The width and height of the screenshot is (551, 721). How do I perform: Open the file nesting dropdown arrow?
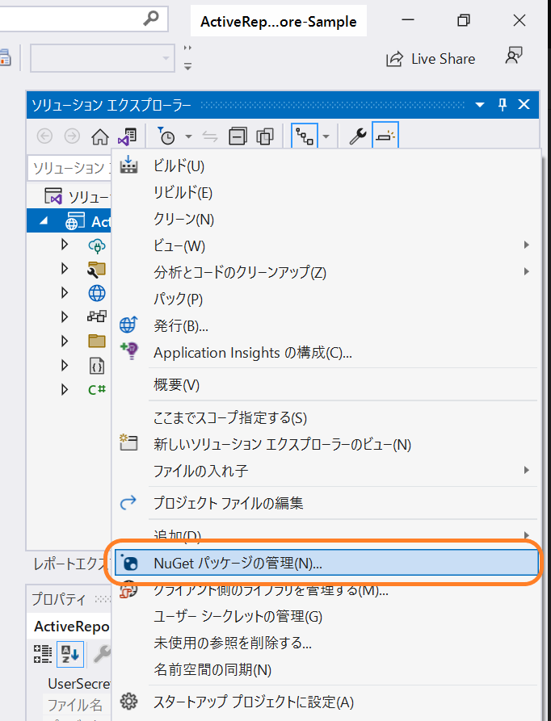tap(326, 136)
